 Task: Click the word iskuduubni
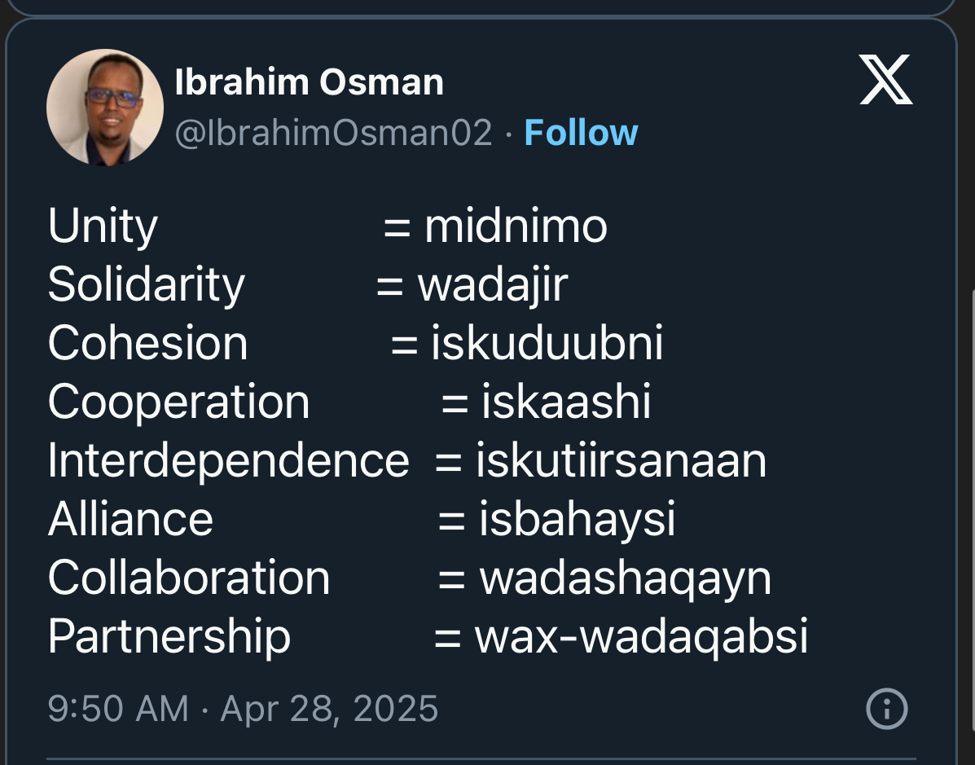547,343
